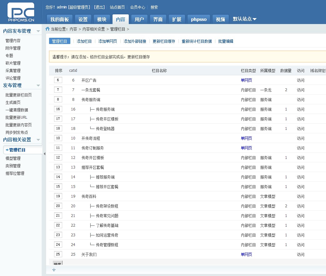326x276 pixels.
Task: Open the 用户 tab
Action: [139, 19]
